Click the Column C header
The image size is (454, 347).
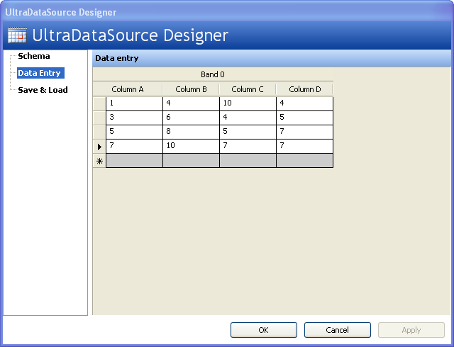pyautogui.click(x=248, y=89)
